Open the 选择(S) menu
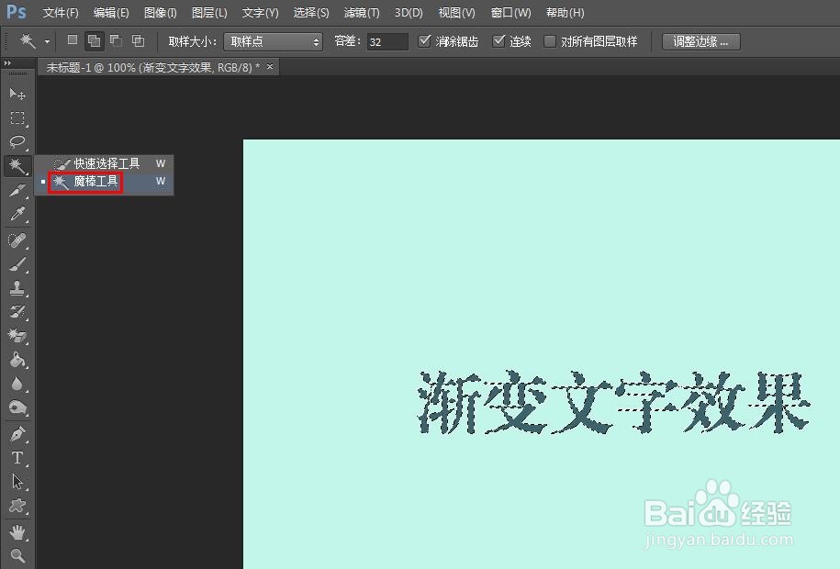840x569 pixels. [x=311, y=12]
